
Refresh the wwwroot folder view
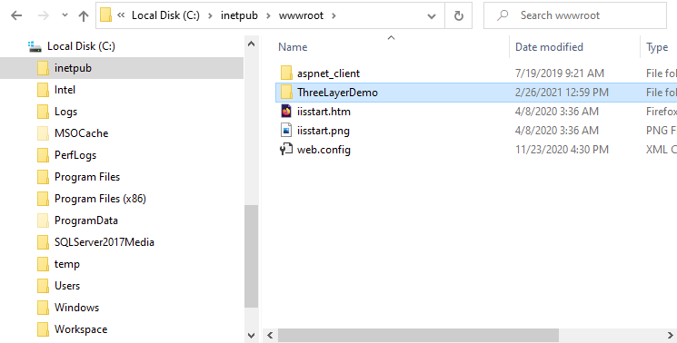[x=459, y=16]
